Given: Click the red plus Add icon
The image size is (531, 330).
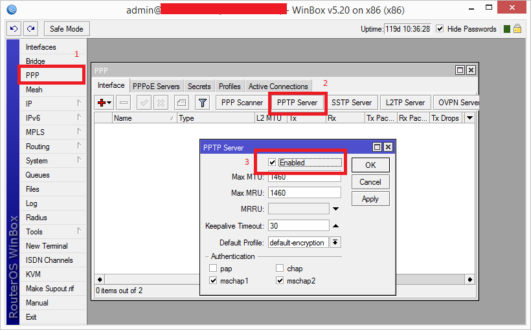Looking at the screenshot, I should pyautogui.click(x=101, y=103).
